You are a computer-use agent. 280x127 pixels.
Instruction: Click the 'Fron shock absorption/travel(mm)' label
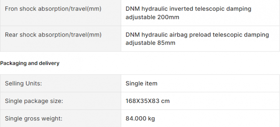(53, 9)
